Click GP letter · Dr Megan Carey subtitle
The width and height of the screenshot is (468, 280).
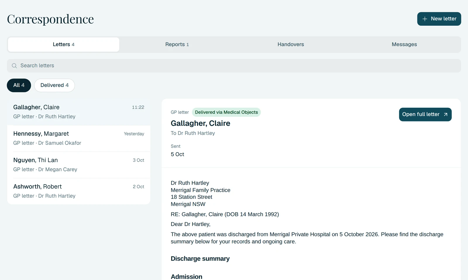pyautogui.click(x=45, y=170)
